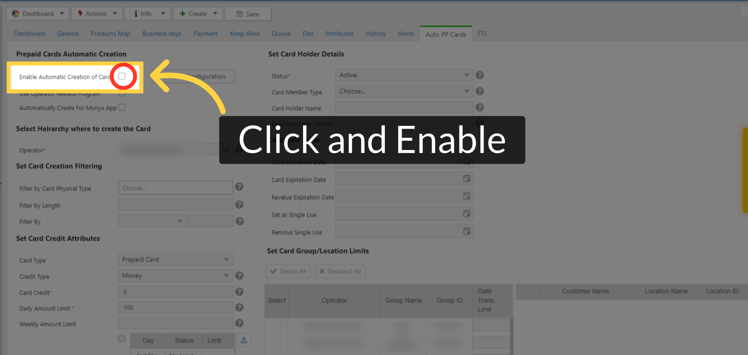748x355 pixels.
Task: Expand the Filter By dropdown
Action: (152, 221)
